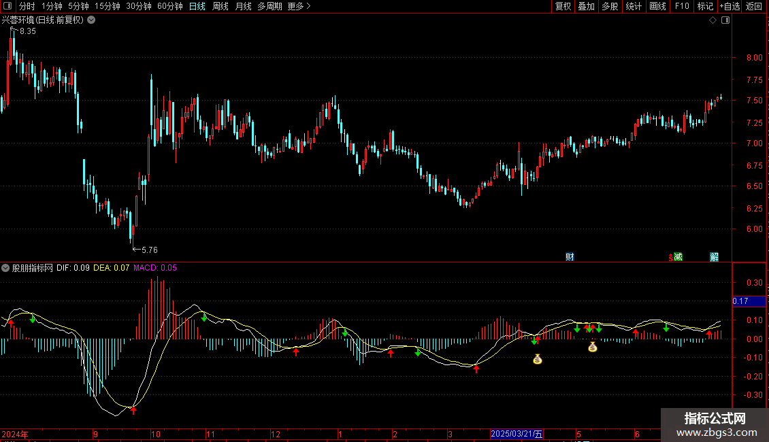Select the 30分钟 period
The height and width of the screenshot is (442, 769).
coord(139,6)
